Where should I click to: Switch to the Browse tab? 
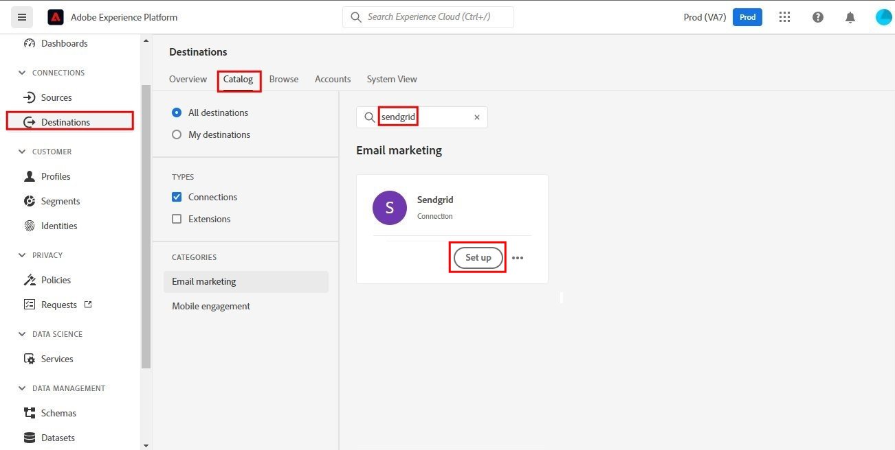click(284, 79)
